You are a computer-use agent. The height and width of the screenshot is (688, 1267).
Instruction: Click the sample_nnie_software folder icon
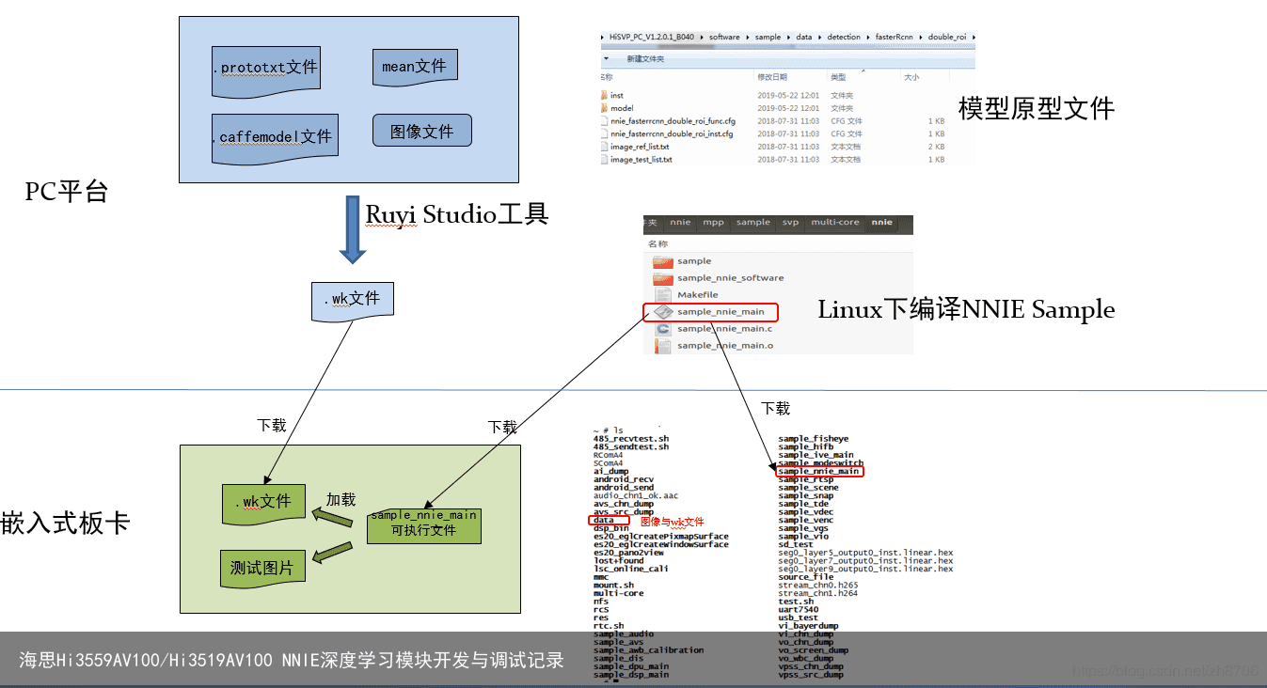pos(663,278)
